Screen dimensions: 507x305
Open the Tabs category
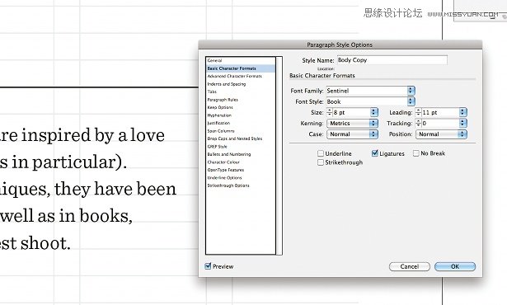[x=212, y=91]
